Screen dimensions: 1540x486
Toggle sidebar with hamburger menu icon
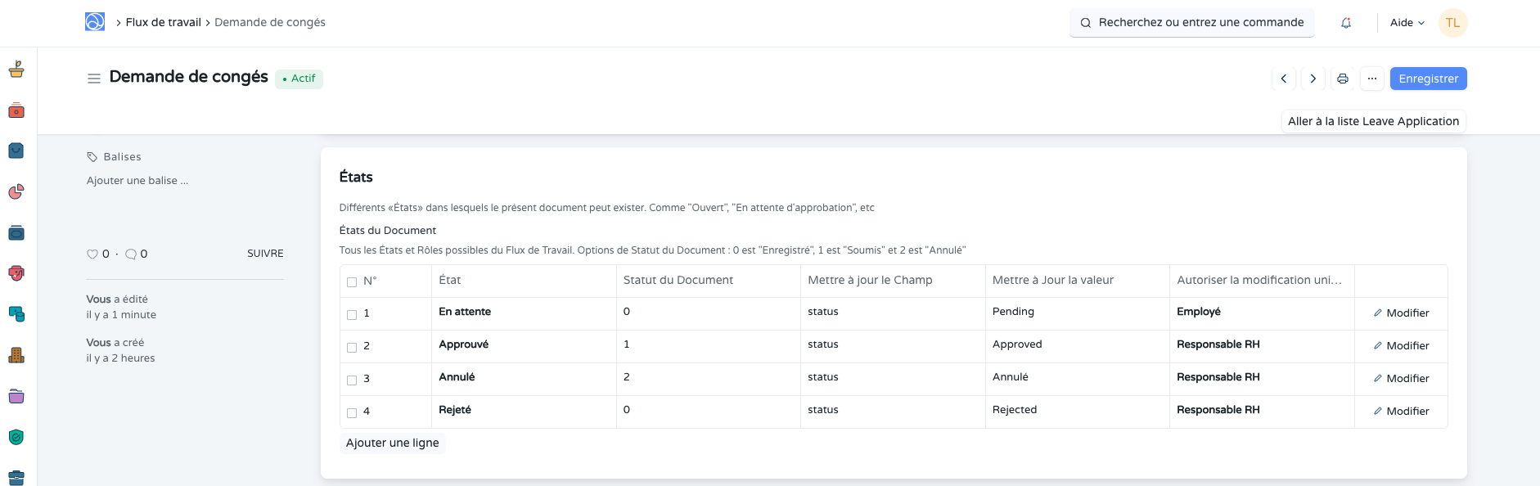pyautogui.click(x=94, y=79)
